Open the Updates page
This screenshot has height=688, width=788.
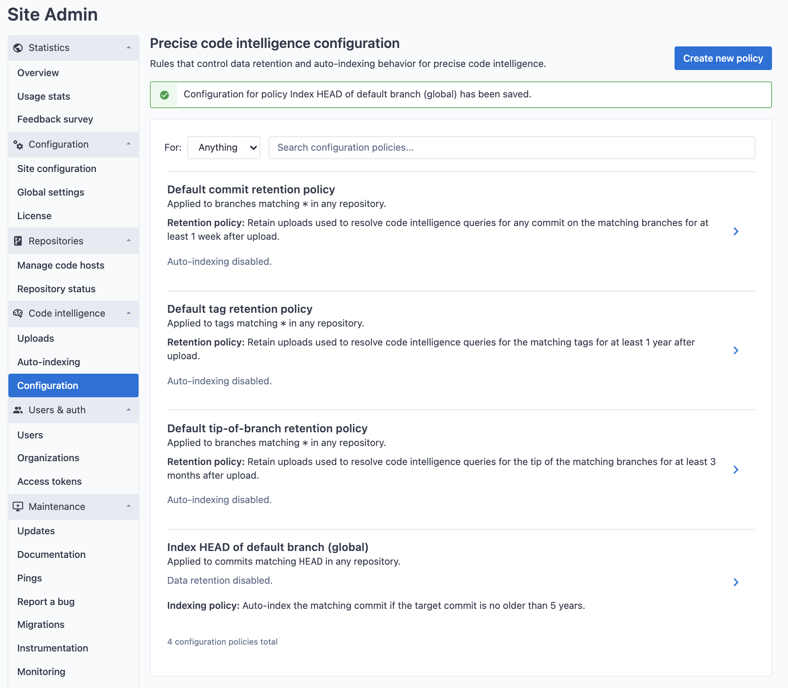pos(36,531)
